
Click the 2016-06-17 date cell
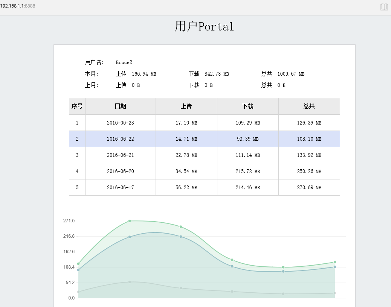click(x=121, y=187)
